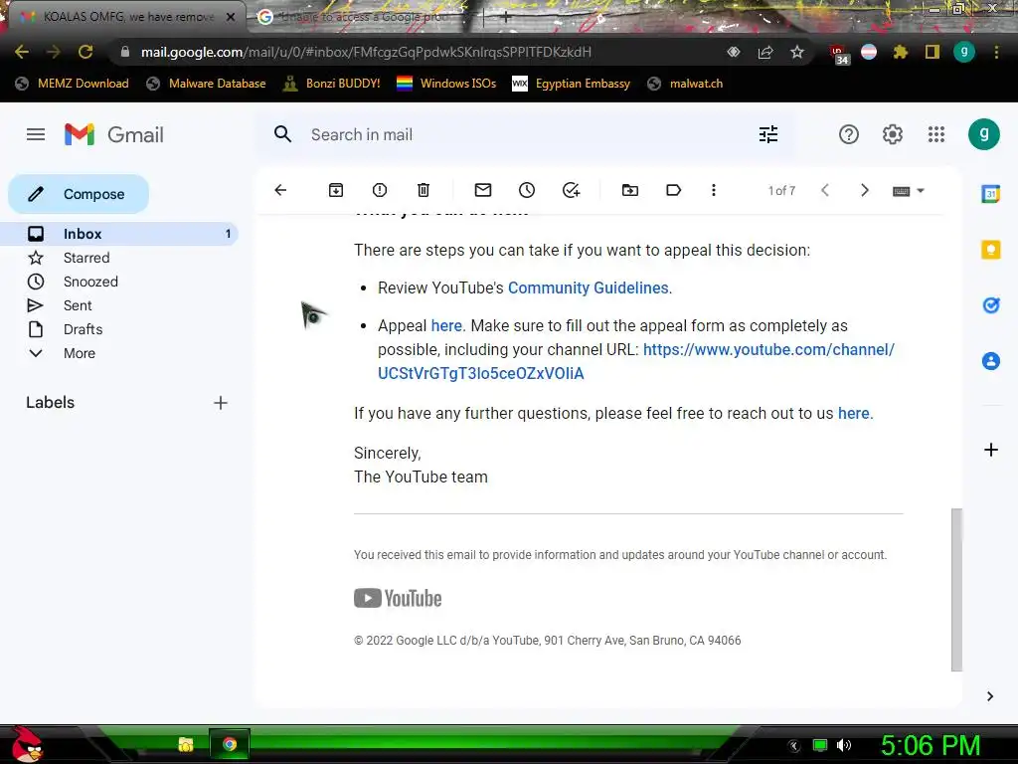Open Chrome extensions puzzle icon
Viewport: 1018px width, 764px height.
[900, 52]
